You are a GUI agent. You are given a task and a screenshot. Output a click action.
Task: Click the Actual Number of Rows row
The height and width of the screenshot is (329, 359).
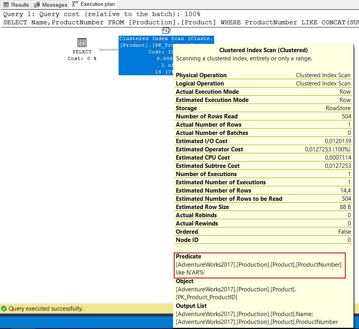pos(263,125)
